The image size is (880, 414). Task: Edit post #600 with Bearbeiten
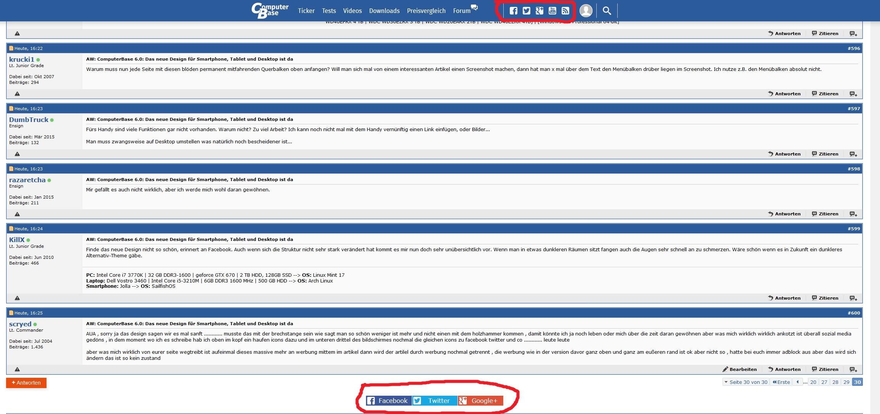tap(740, 369)
